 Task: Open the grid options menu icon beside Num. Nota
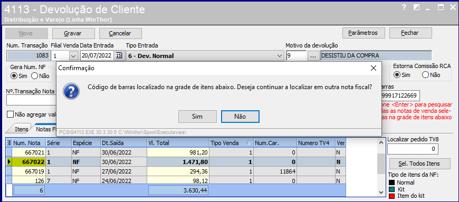(x=9, y=143)
